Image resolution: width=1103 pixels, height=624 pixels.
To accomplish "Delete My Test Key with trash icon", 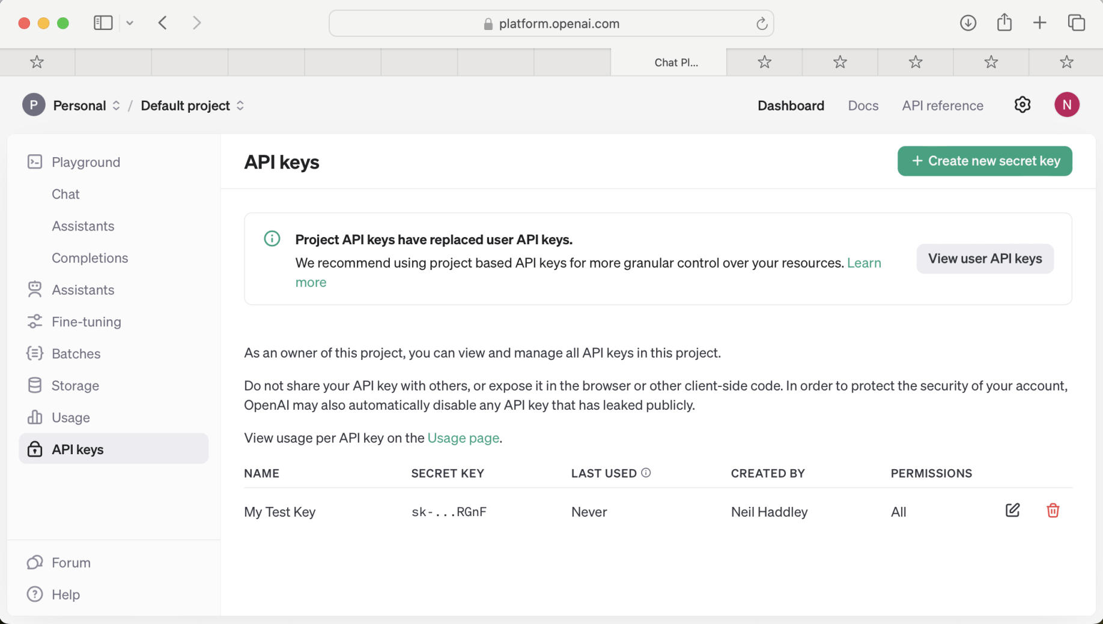I will (1053, 511).
